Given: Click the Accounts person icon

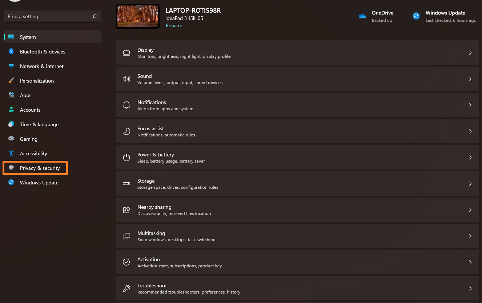Looking at the screenshot, I should point(11,110).
